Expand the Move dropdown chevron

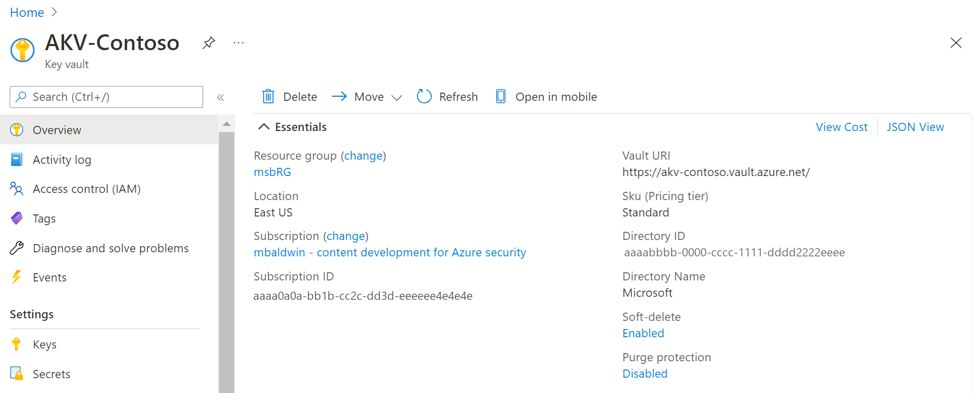pyautogui.click(x=396, y=97)
